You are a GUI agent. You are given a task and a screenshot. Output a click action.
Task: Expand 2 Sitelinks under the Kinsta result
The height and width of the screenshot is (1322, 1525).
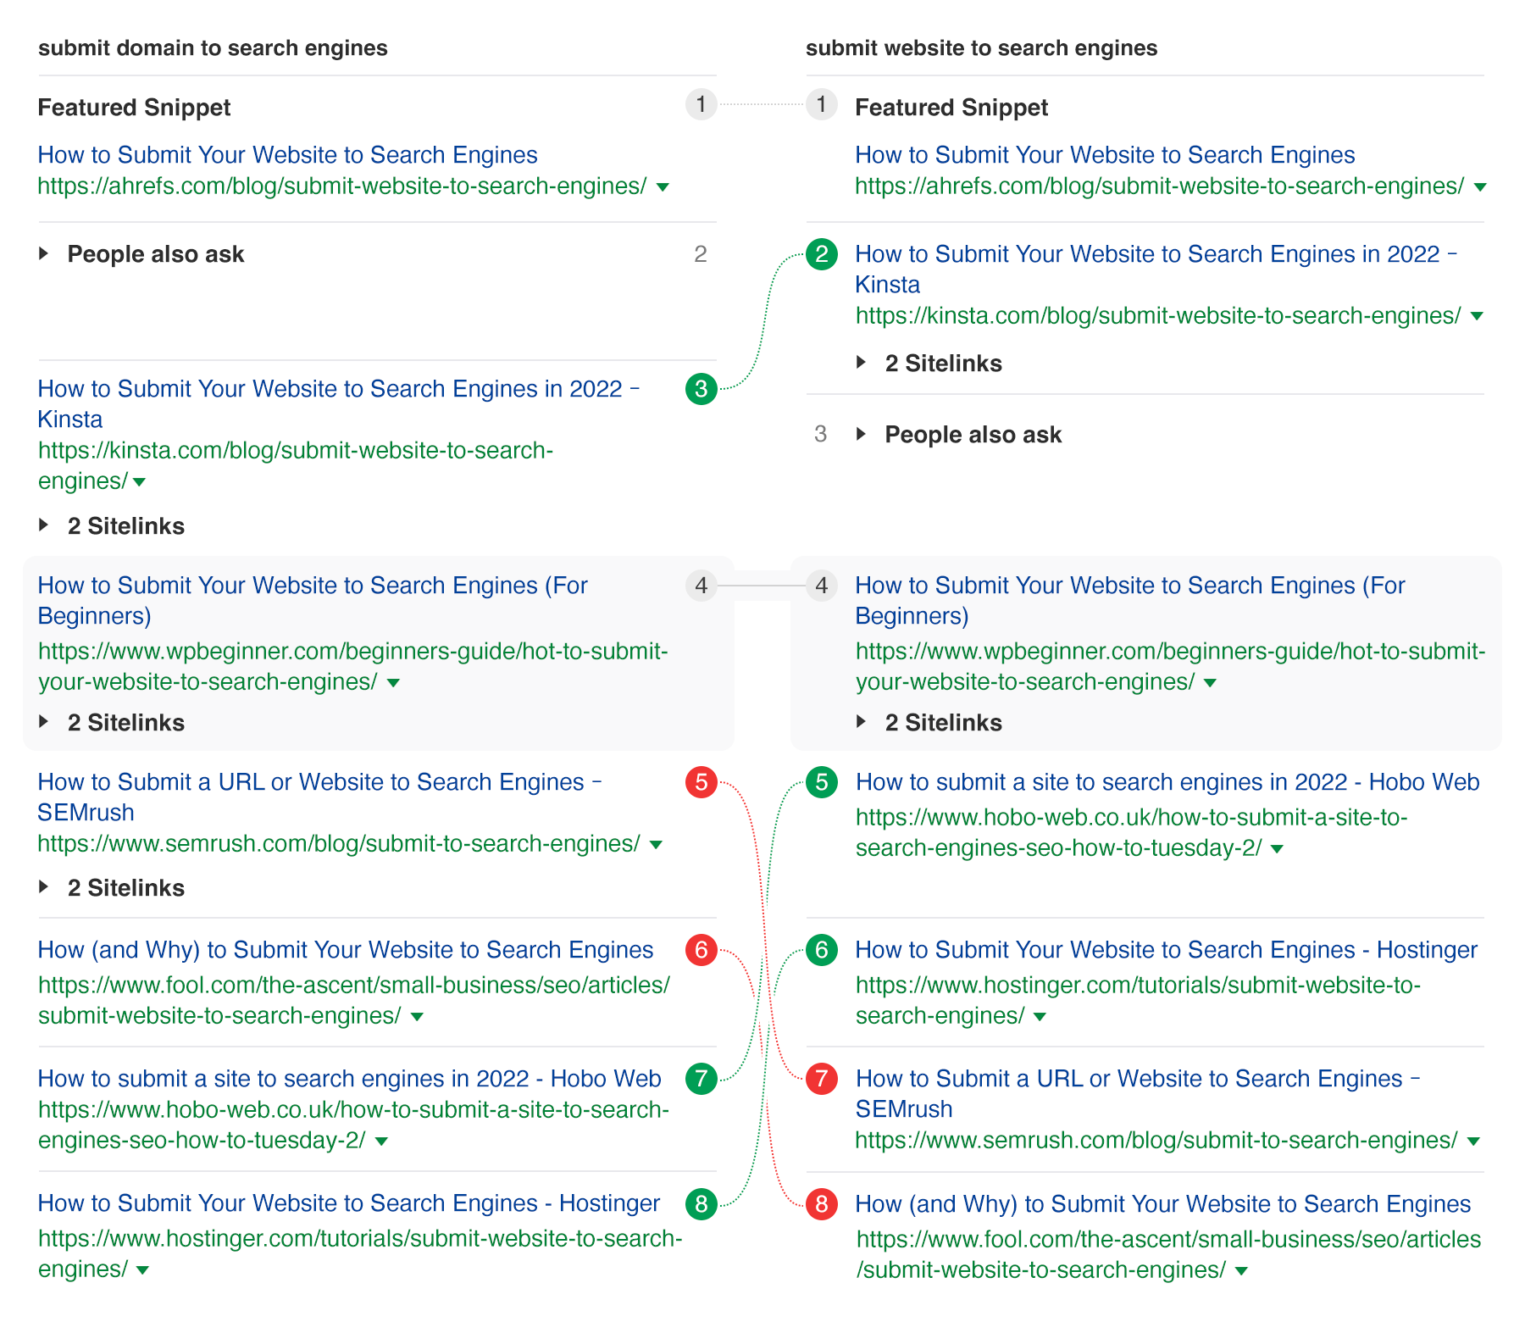click(x=125, y=525)
